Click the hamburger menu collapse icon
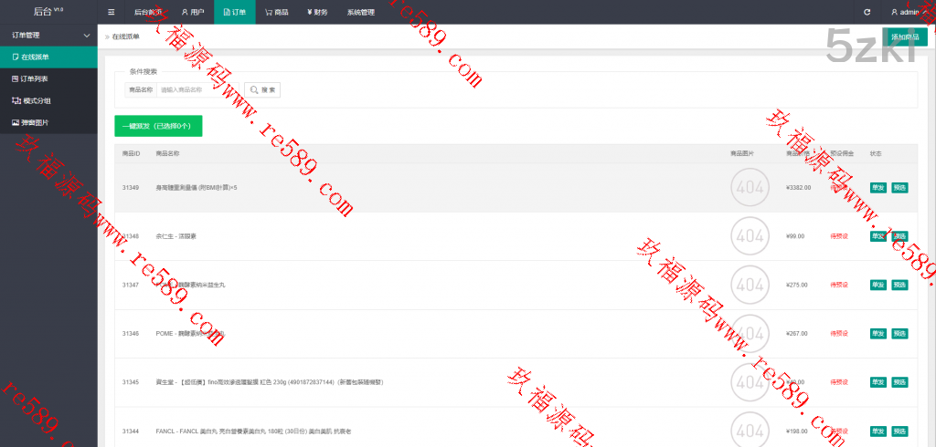 click(111, 12)
